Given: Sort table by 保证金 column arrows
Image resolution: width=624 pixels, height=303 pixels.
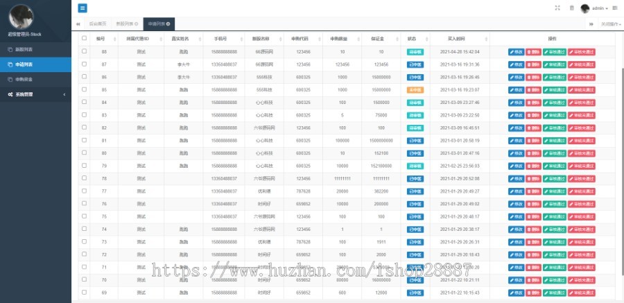Looking at the screenshot, I should click(397, 39).
